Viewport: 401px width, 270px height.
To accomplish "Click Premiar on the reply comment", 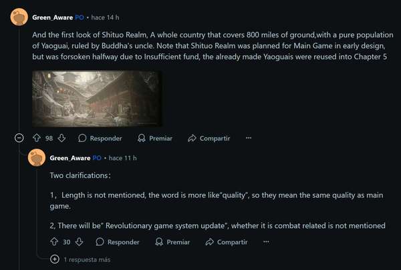I will [172, 242].
